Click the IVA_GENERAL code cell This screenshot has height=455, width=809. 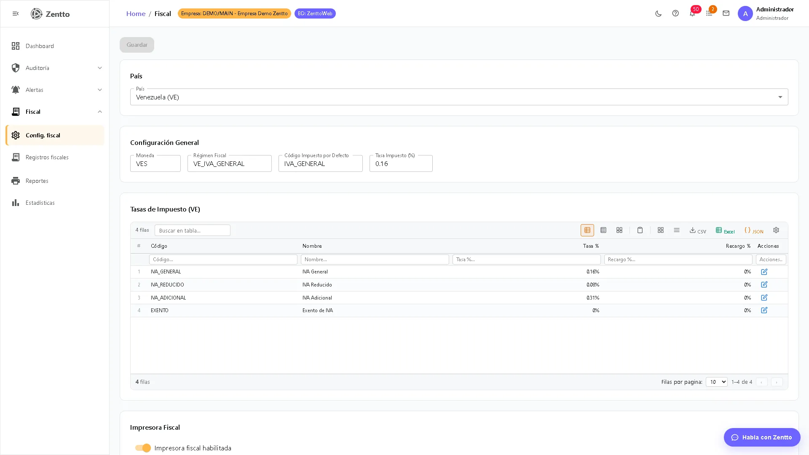pyautogui.click(x=166, y=272)
